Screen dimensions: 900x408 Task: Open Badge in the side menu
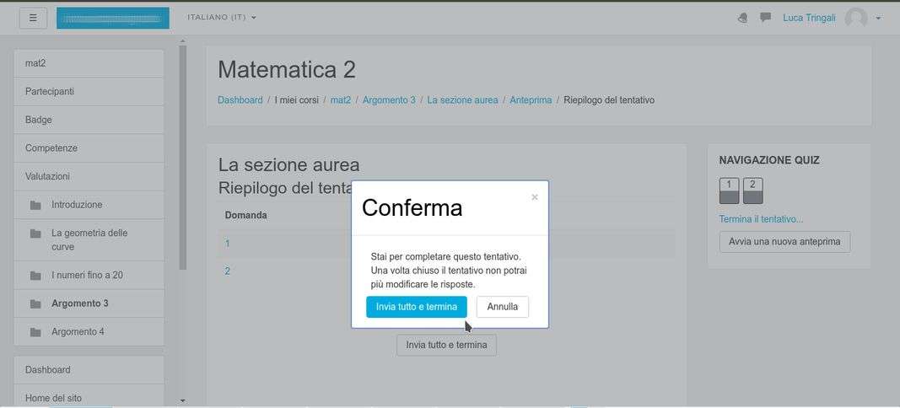click(x=89, y=120)
